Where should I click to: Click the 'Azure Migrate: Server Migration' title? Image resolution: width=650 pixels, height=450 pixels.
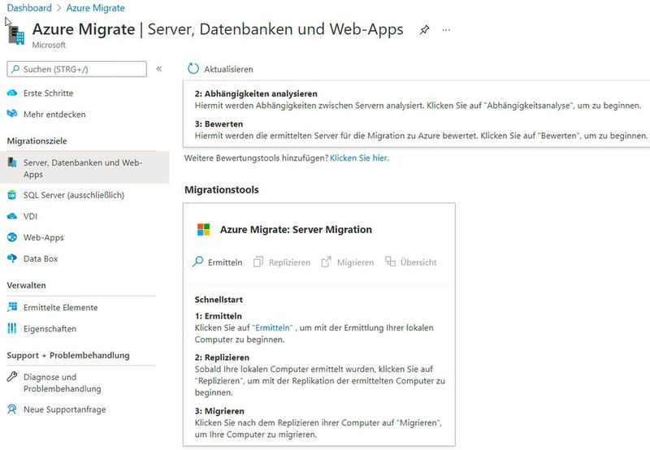coord(296,230)
